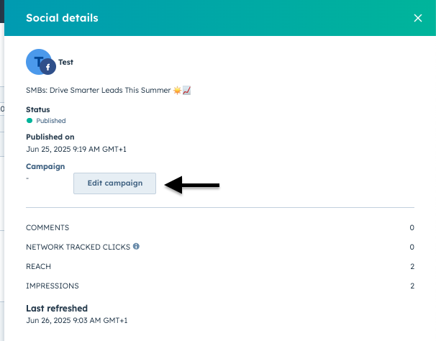Click the chart emoji in the post title
436x341 pixels.
tap(186, 90)
